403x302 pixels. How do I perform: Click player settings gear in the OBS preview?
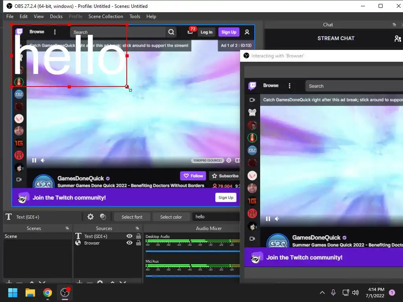[229, 160]
